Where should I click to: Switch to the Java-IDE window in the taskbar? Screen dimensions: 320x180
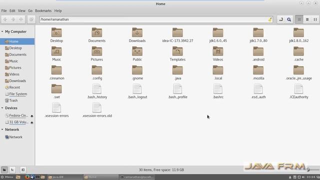point(65,177)
